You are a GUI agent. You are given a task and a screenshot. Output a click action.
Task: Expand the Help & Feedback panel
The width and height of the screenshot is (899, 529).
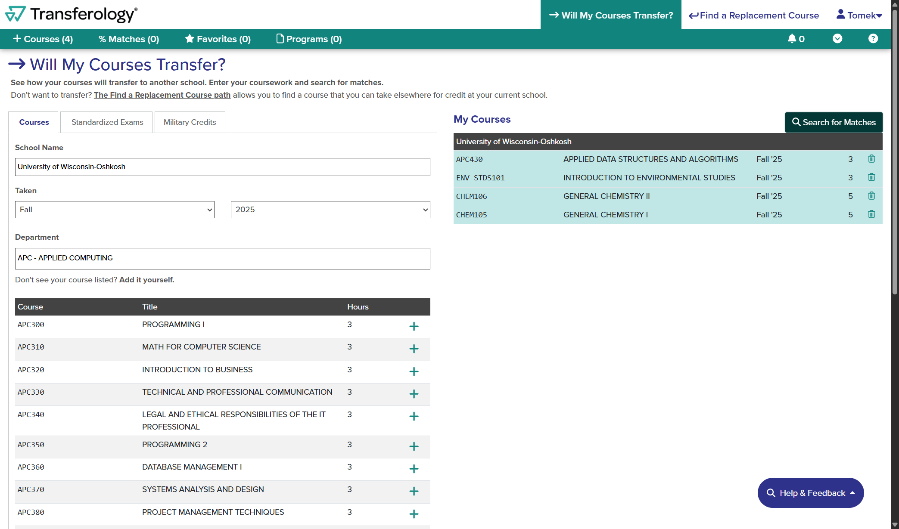point(810,493)
